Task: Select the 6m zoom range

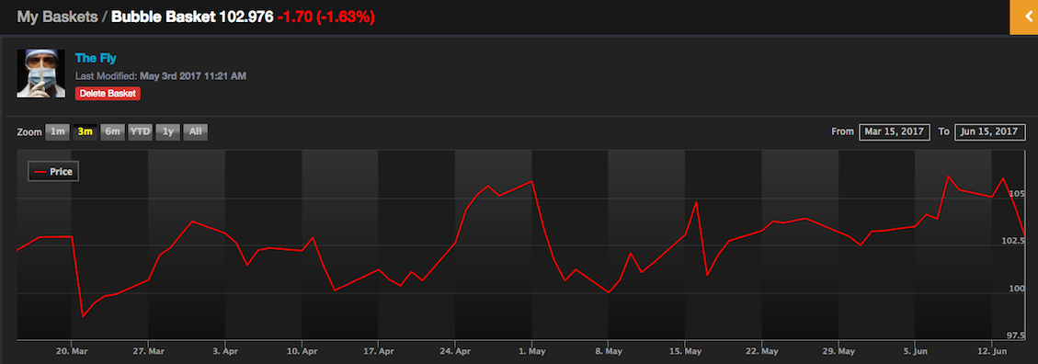Action: [x=112, y=131]
